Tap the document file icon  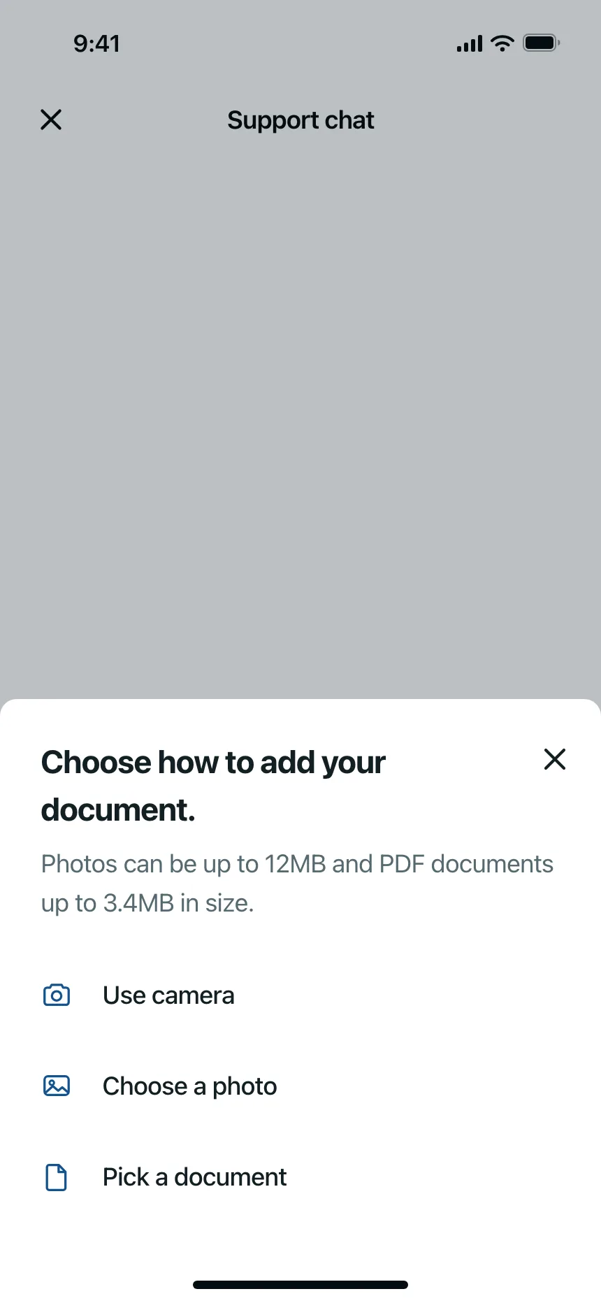(56, 1176)
